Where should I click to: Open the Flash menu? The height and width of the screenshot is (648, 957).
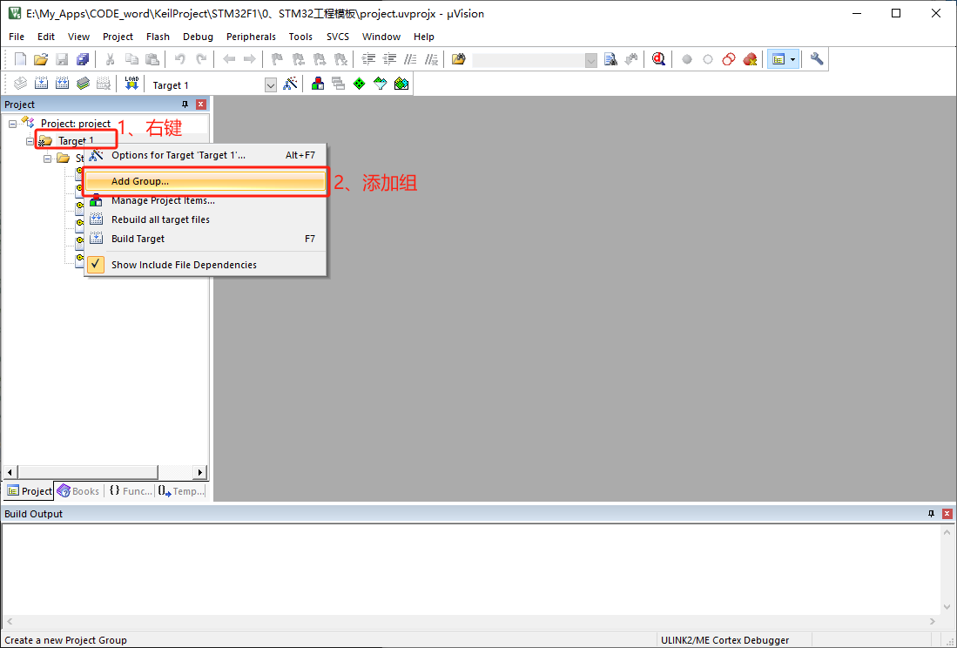click(158, 37)
